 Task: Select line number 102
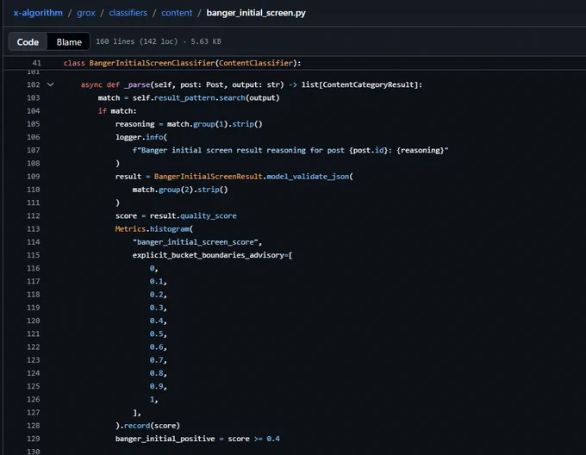pyautogui.click(x=34, y=84)
